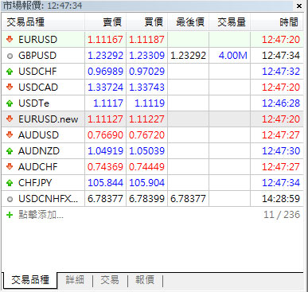Click the gray dot icon beside GBPUSD
Screen dimensions: 308x292
(10, 56)
